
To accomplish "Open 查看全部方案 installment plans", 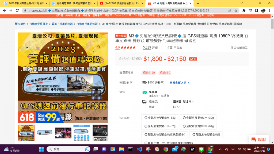I will [x=179, y=83].
